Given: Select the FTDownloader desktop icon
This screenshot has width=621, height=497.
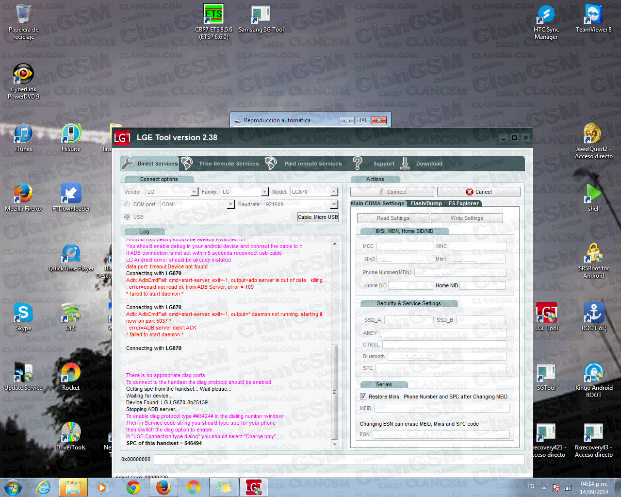Looking at the screenshot, I should (x=71, y=198).
